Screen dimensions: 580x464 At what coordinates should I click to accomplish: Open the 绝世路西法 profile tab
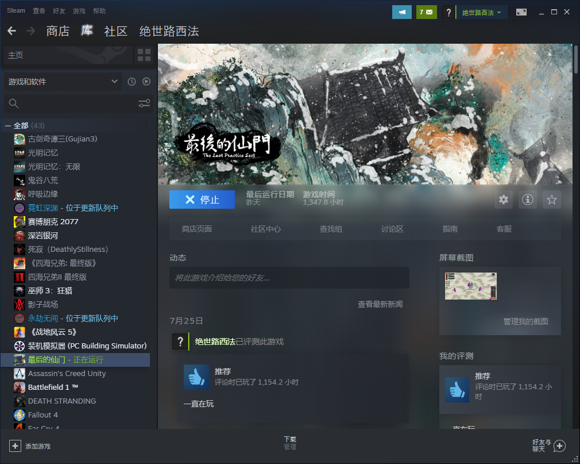pos(169,31)
